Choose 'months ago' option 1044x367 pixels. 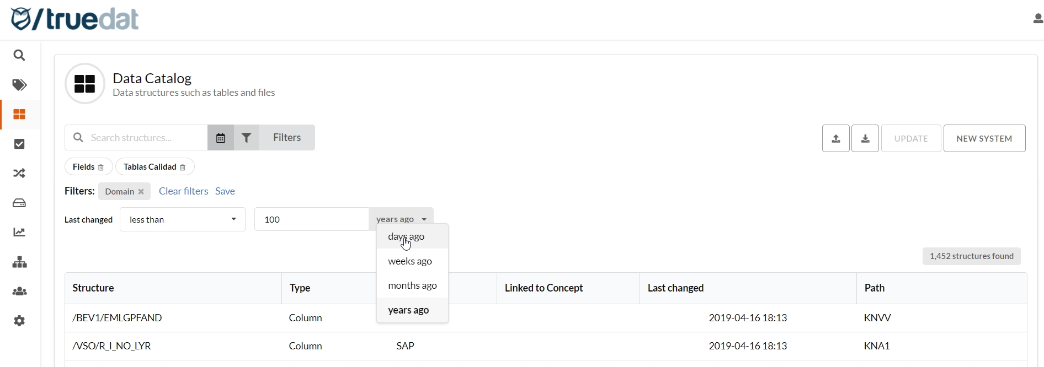click(x=412, y=286)
